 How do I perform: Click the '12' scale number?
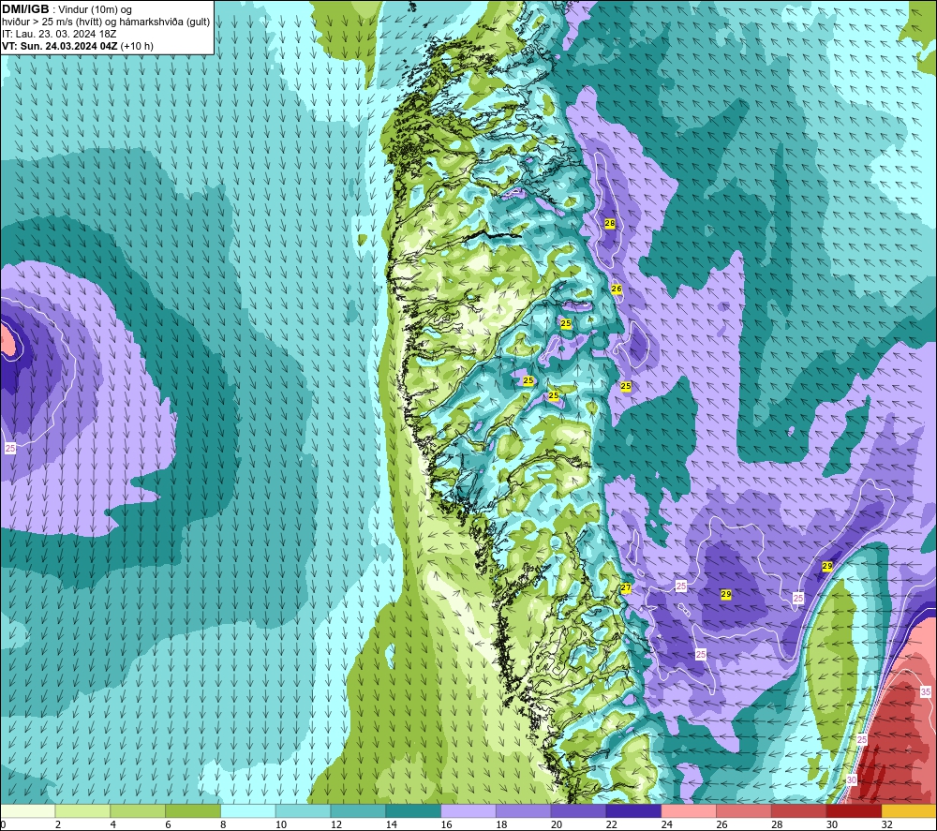[x=336, y=824]
